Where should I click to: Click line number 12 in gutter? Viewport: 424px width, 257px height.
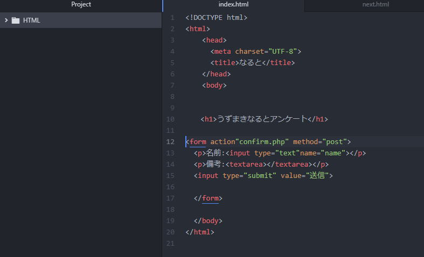point(170,142)
